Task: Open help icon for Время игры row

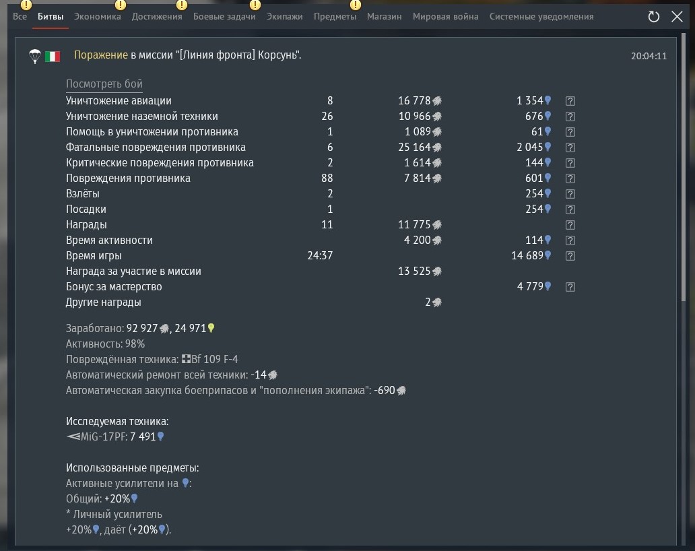Action: (x=570, y=256)
